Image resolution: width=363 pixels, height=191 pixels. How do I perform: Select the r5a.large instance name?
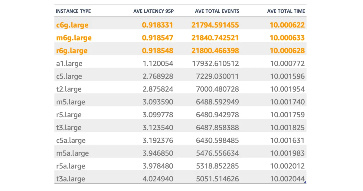[70, 166]
